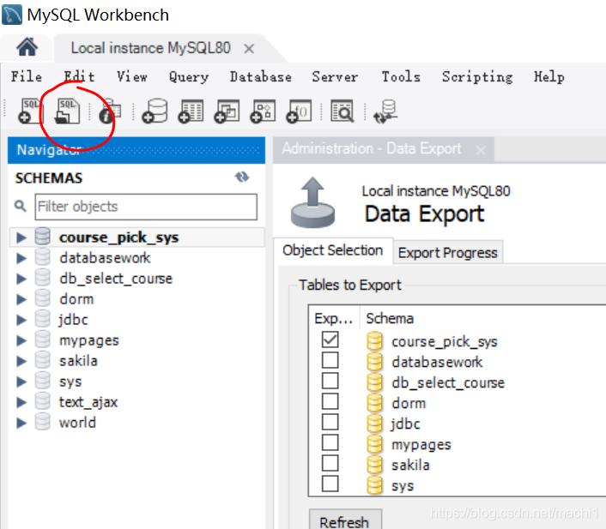Open the Edit menu
Image resolution: width=606 pixels, height=529 pixels.
[79, 76]
